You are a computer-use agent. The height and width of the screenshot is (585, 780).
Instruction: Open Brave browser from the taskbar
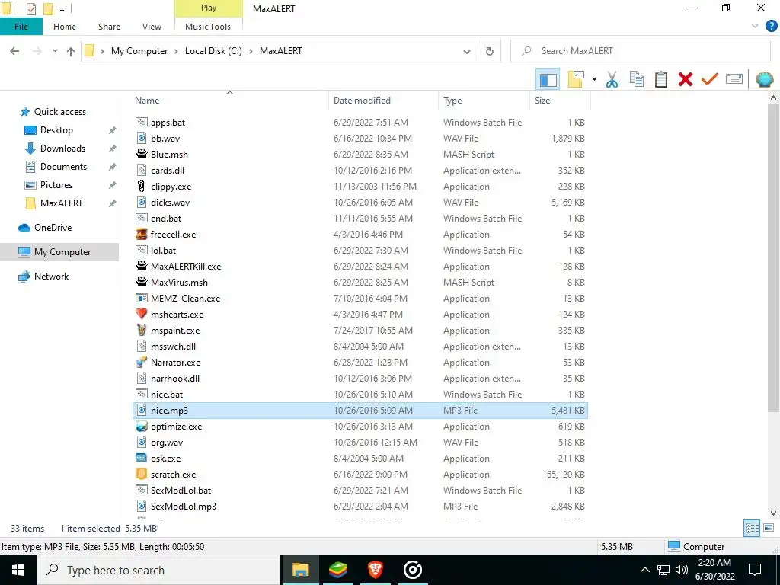(x=376, y=570)
